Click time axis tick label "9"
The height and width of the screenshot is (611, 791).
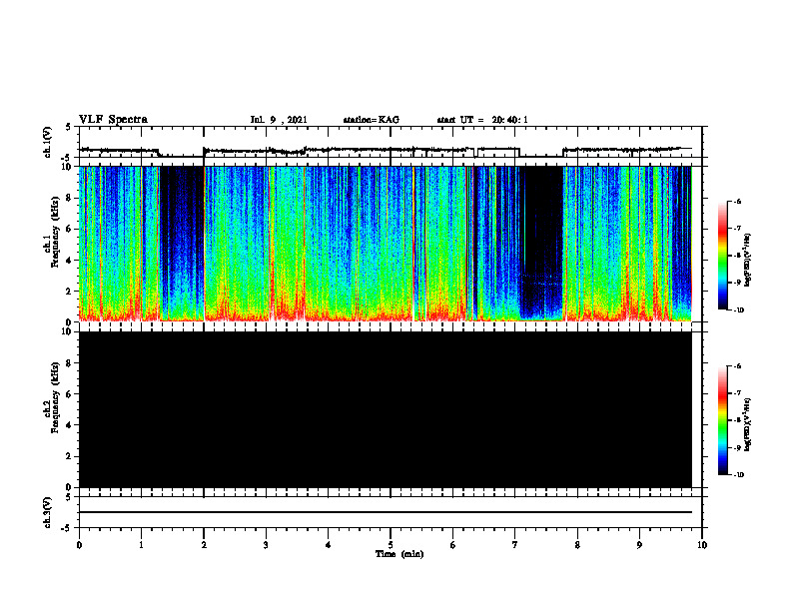[x=639, y=545]
